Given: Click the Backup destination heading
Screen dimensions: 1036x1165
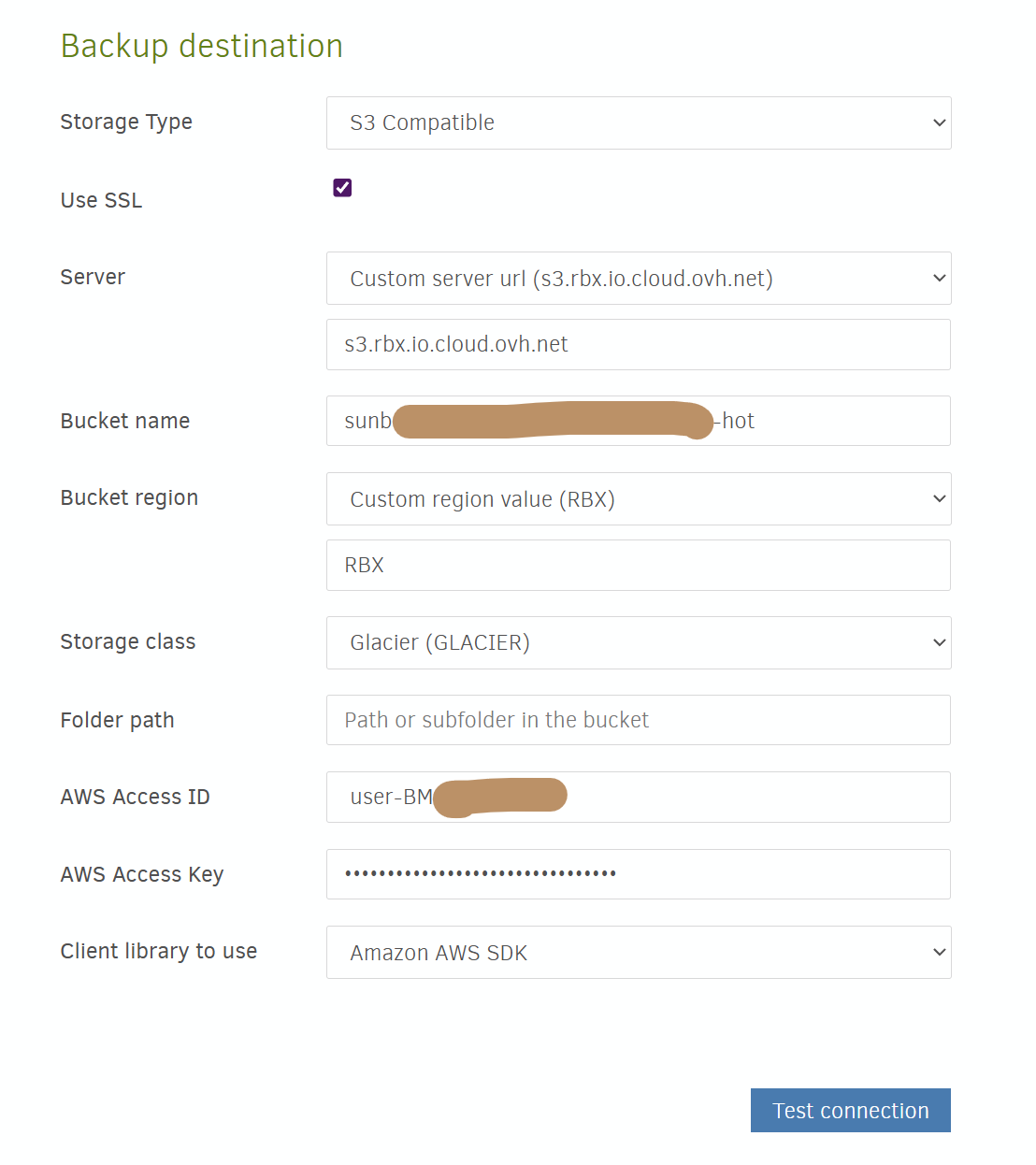Looking at the screenshot, I should (202, 46).
